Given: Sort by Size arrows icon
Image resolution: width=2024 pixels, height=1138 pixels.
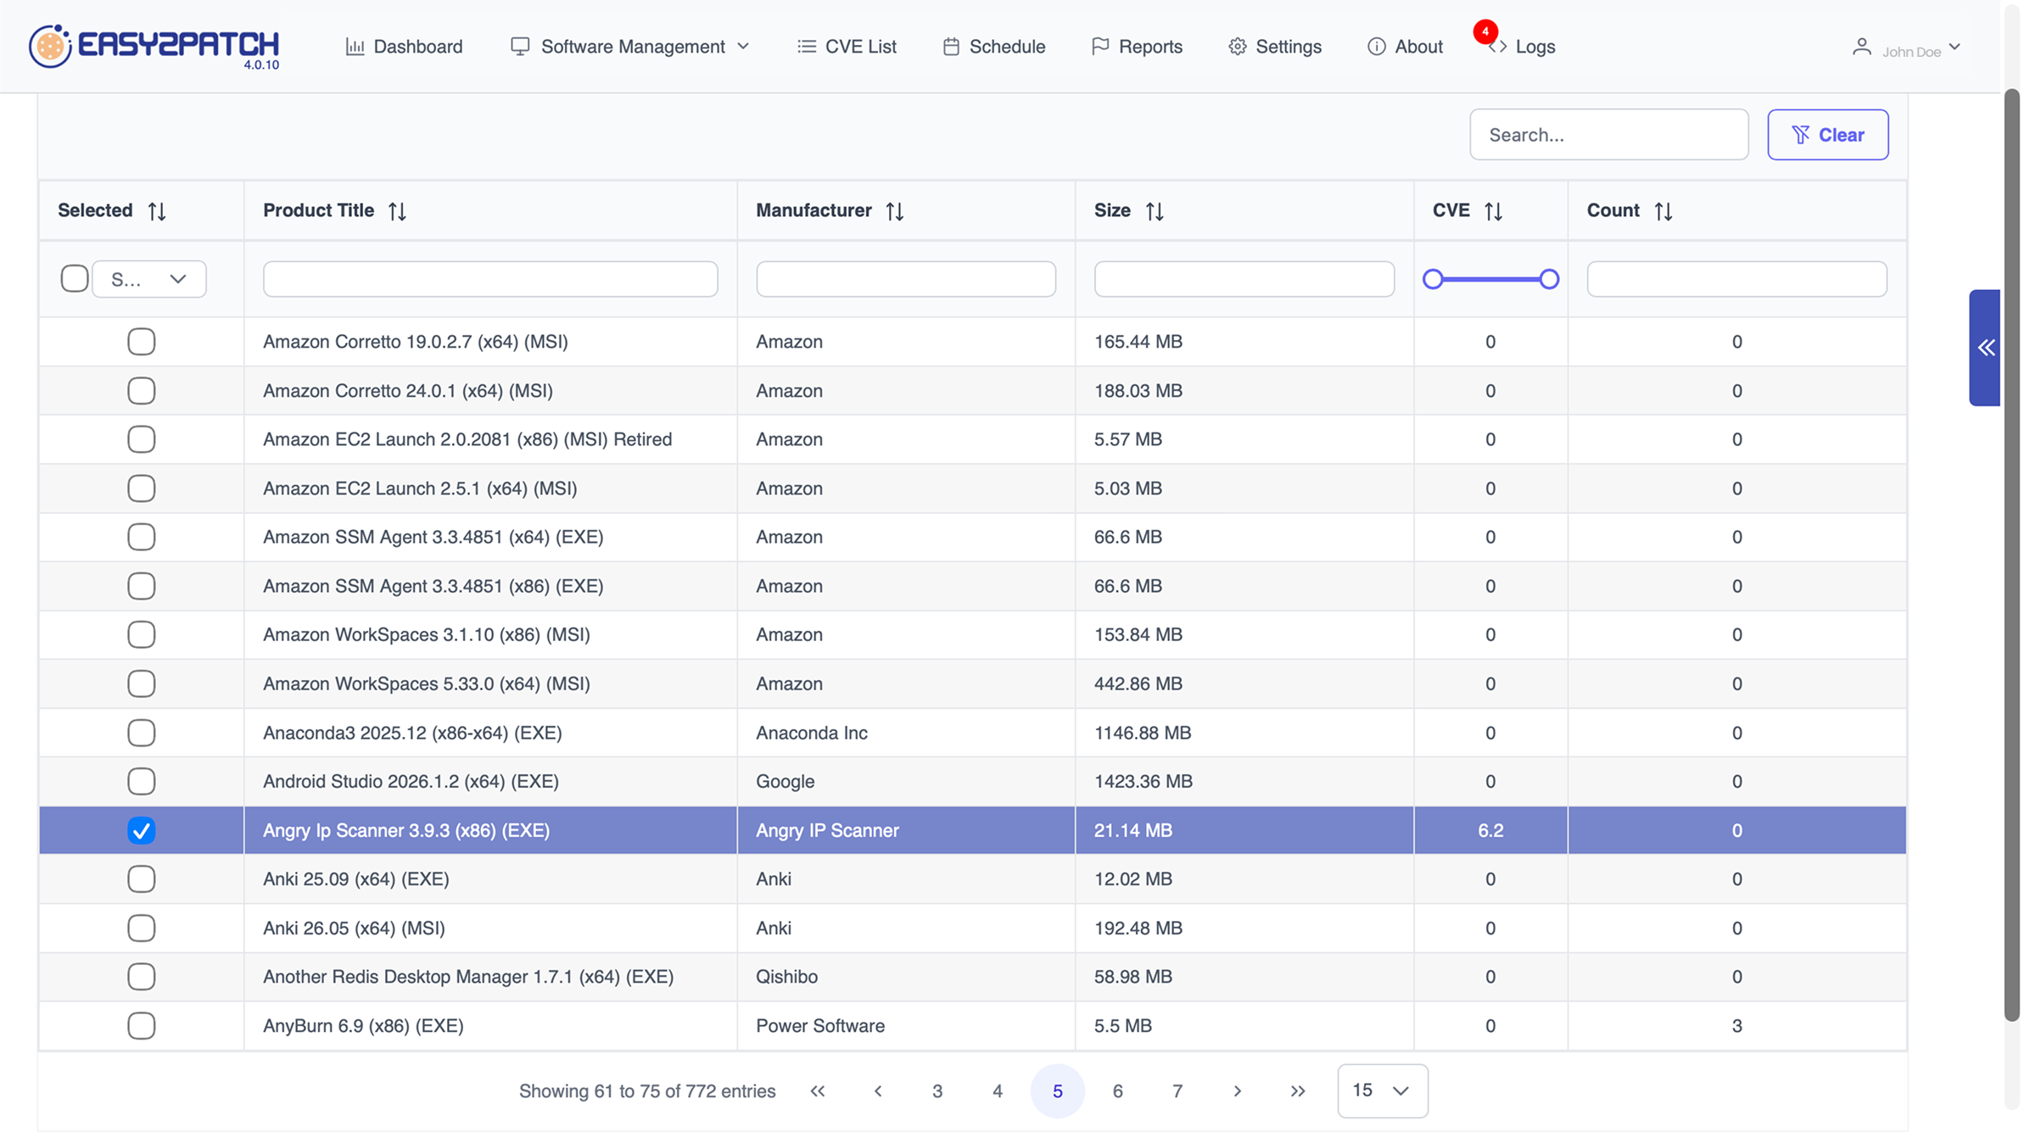Looking at the screenshot, I should 1155,211.
